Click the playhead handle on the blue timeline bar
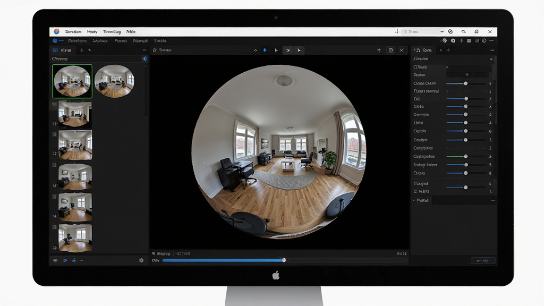Image resolution: width=544 pixels, height=306 pixels. 284,260
